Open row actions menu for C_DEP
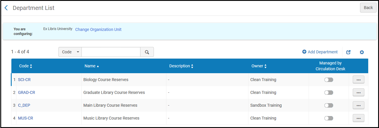 pyautogui.click(x=358, y=105)
